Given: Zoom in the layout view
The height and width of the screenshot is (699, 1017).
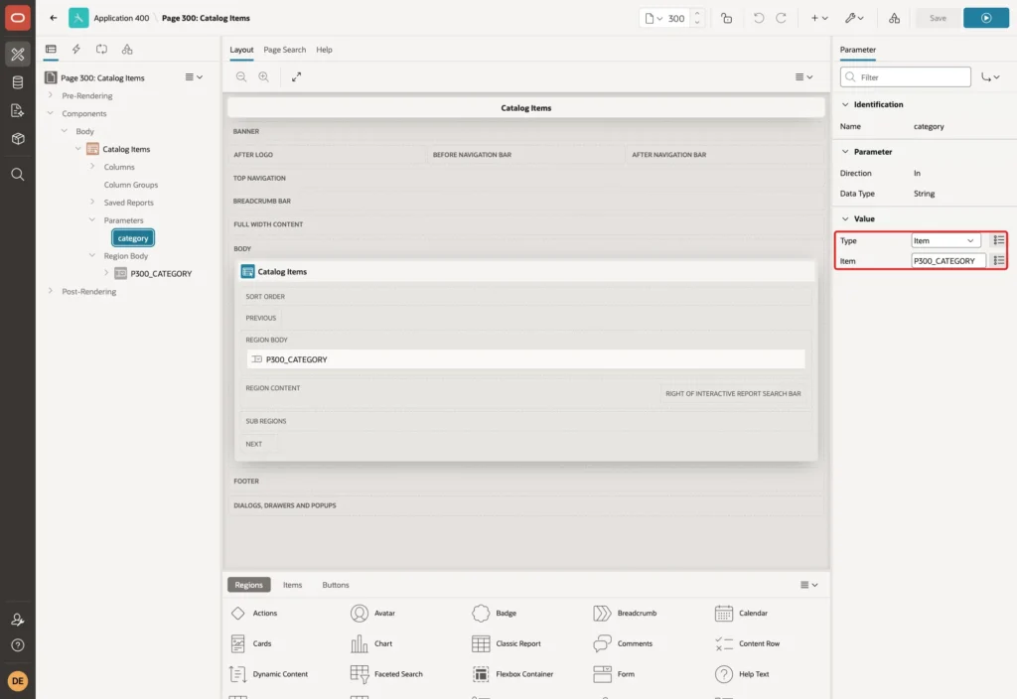Looking at the screenshot, I should pyautogui.click(x=264, y=76).
